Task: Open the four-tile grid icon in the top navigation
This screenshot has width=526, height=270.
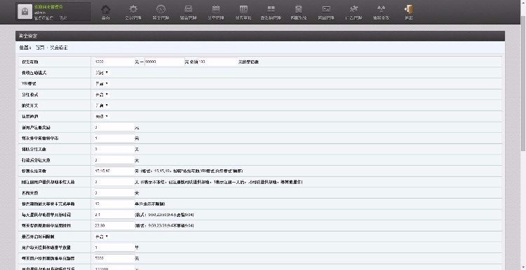Action: (x=271, y=9)
